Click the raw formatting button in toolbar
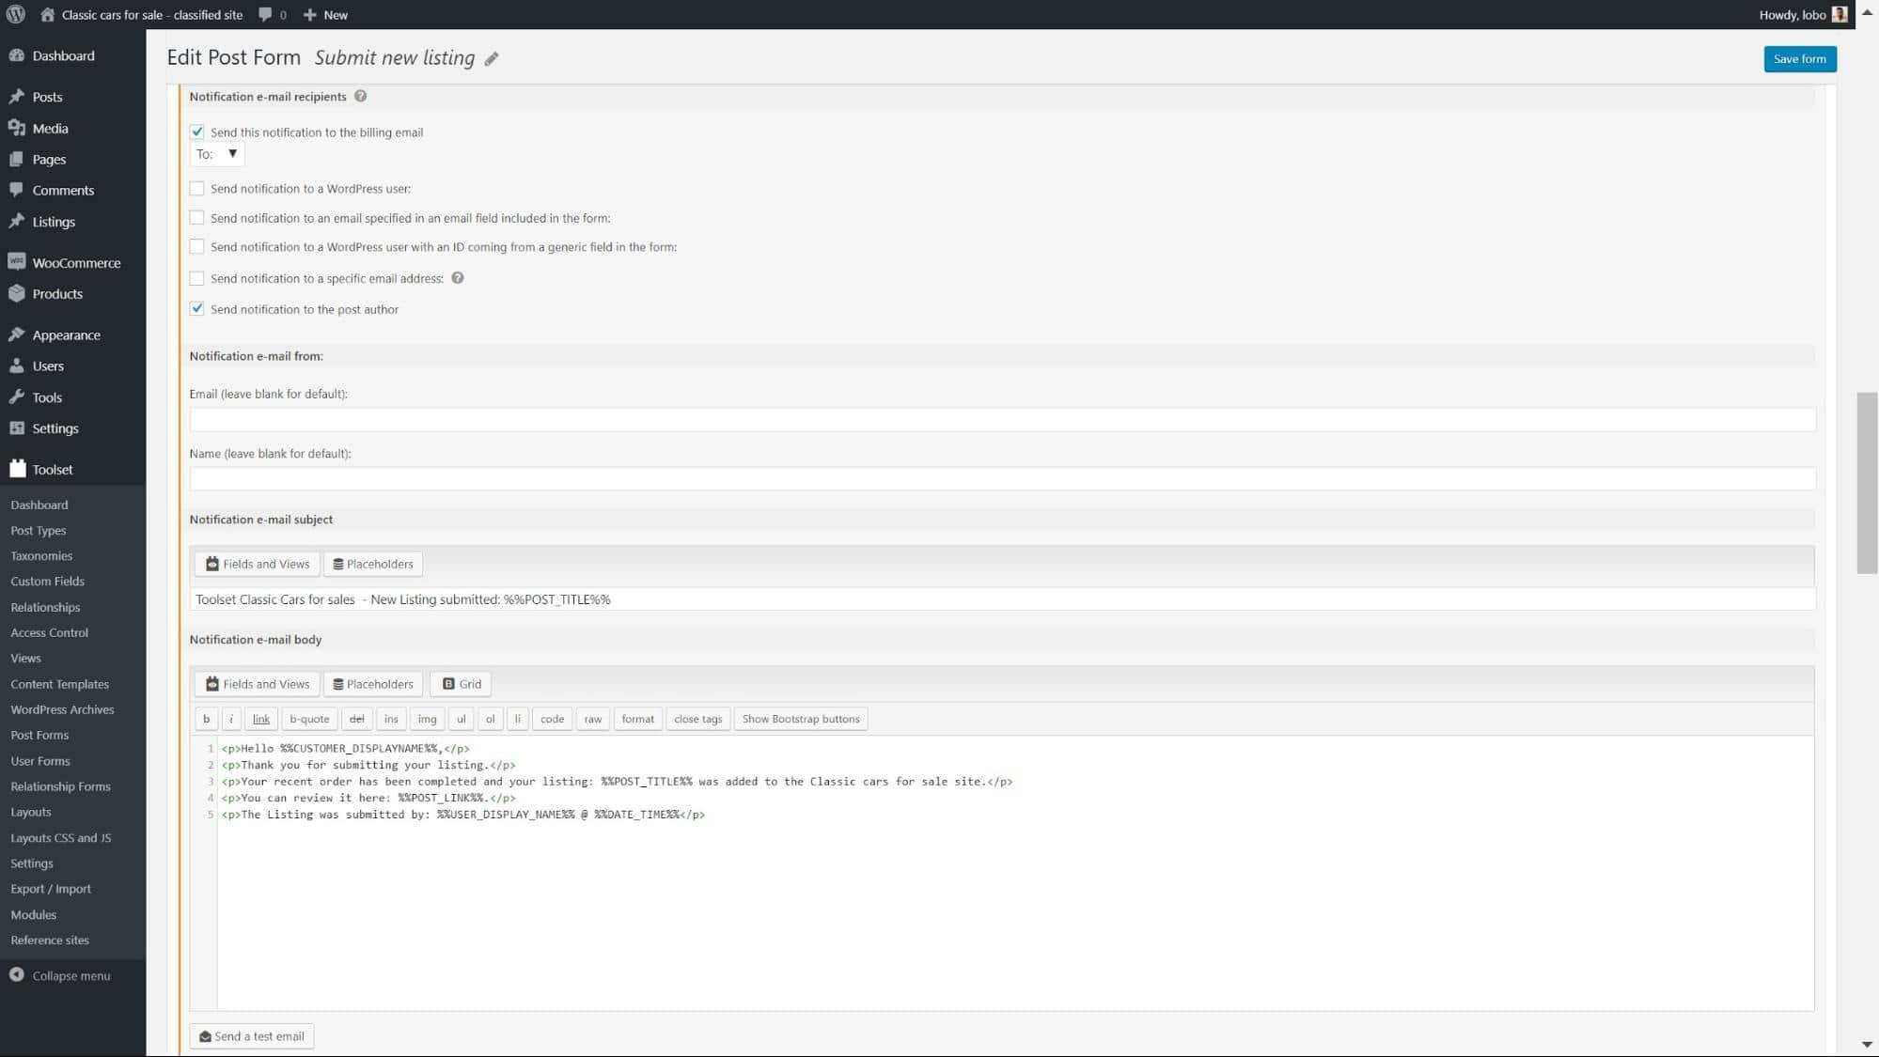This screenshot has width=1879, height=1057. point(592,719)
